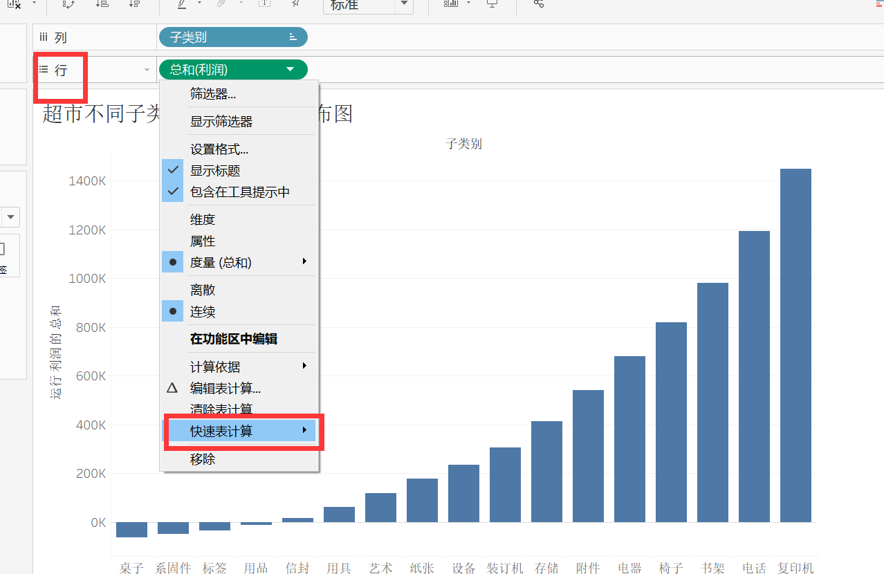Image resolution: width=884 pixels, height=574 pixels.
Task: Click the swap rows and columns icon
Action: (68, 3)
